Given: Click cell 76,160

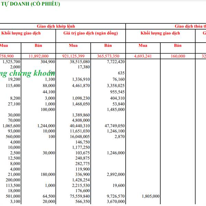Looking at the screenshot, I should coord(118,79).
